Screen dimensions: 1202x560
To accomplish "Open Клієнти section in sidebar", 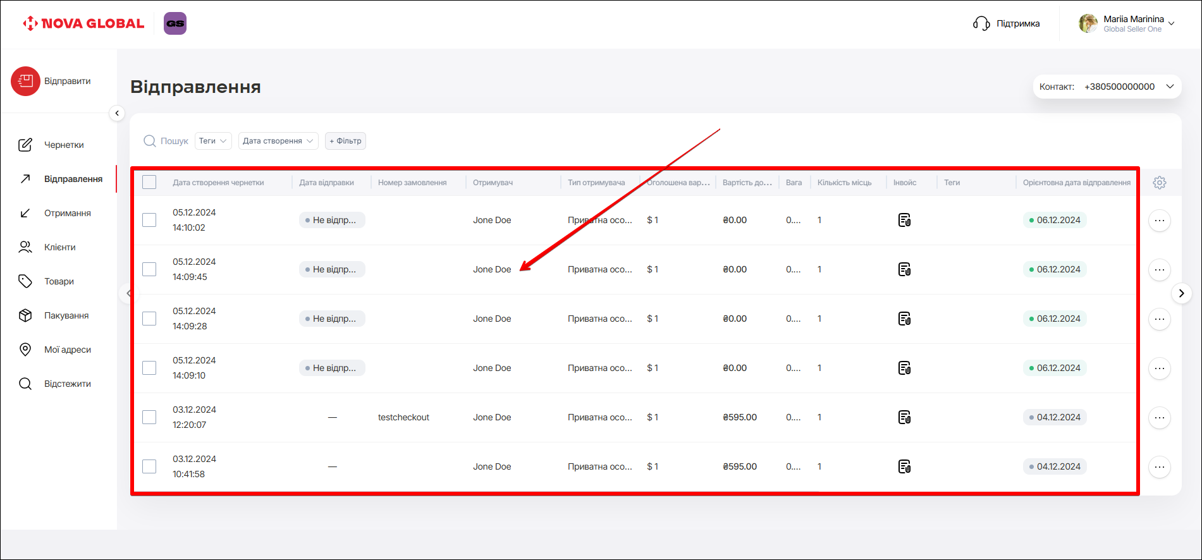I will [x=59, y=247].
